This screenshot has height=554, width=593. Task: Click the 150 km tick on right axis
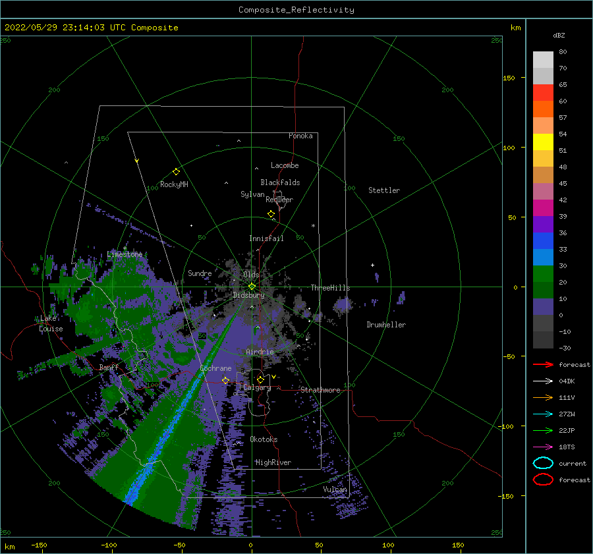pos(509,78)
